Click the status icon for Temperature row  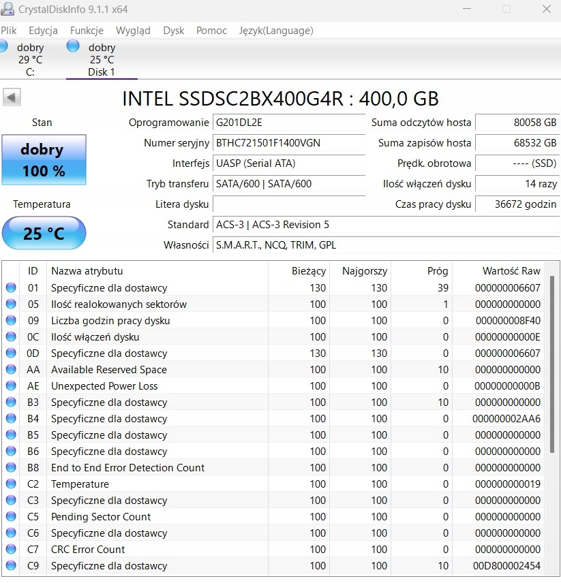coord(11,484)
